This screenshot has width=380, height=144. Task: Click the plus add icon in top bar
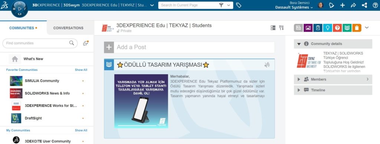click(x=343, y=5)
